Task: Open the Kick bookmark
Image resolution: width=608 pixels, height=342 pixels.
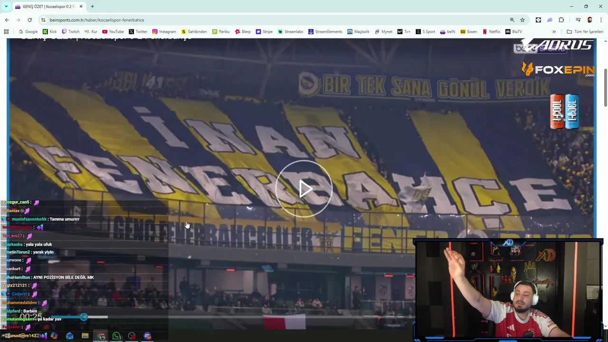Action: point(49,32)
